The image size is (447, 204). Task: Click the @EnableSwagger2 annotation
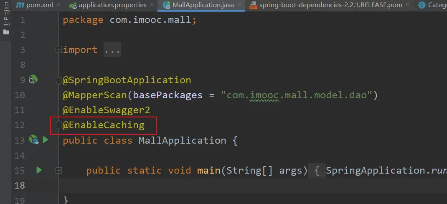107,110
